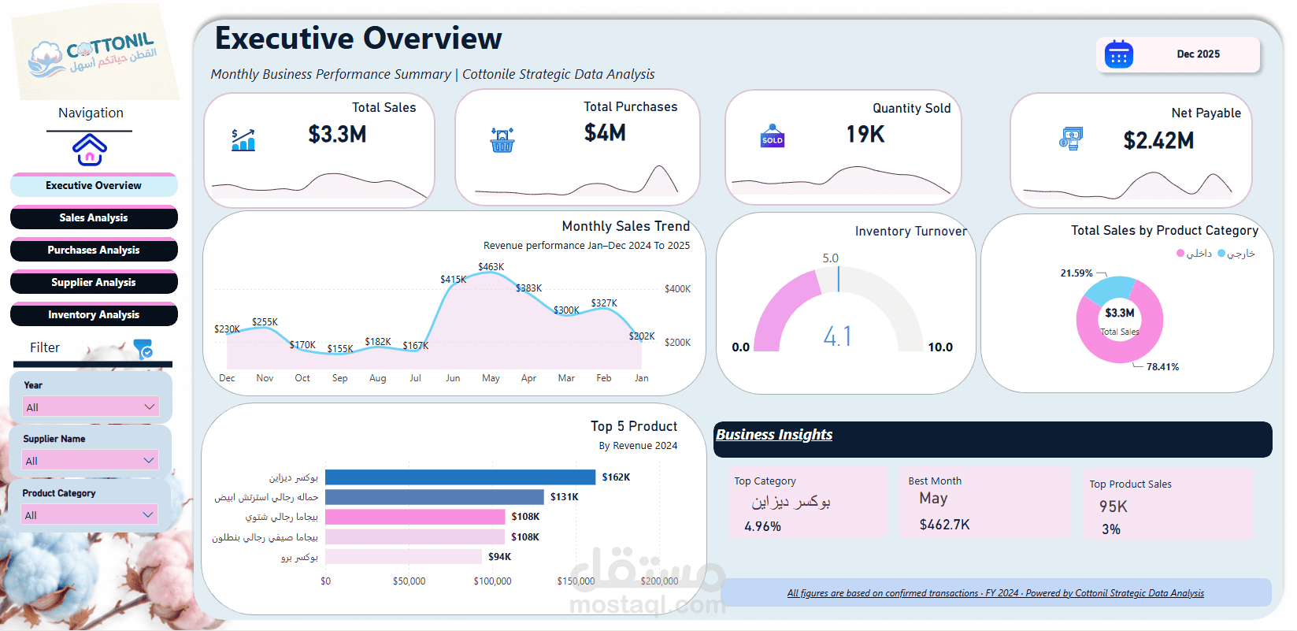
Task: Click the pink legend marker in donut legend
Action: tap(1180, 254)
